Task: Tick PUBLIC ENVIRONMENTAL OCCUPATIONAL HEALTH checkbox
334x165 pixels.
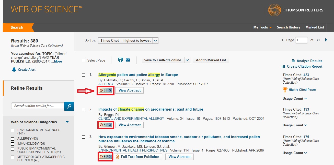Action: click(13, 149)
